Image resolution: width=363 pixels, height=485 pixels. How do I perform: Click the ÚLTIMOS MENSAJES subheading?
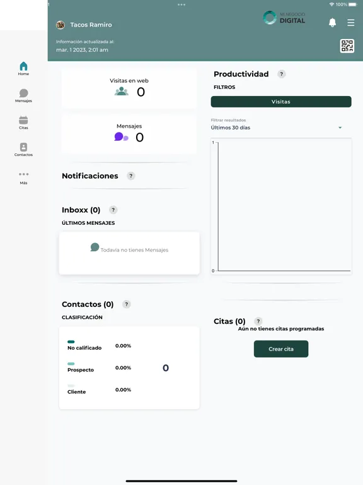pos(88,223)
